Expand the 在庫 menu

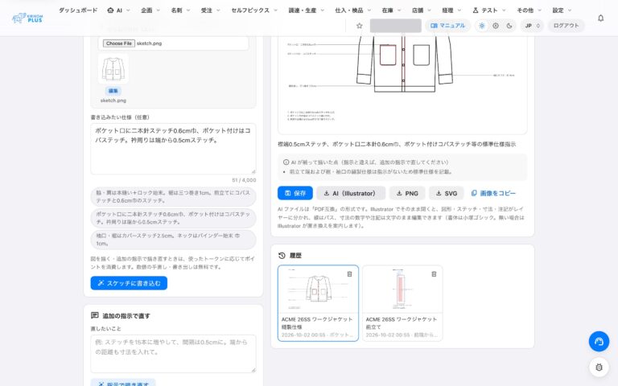[x=391, y=10]
